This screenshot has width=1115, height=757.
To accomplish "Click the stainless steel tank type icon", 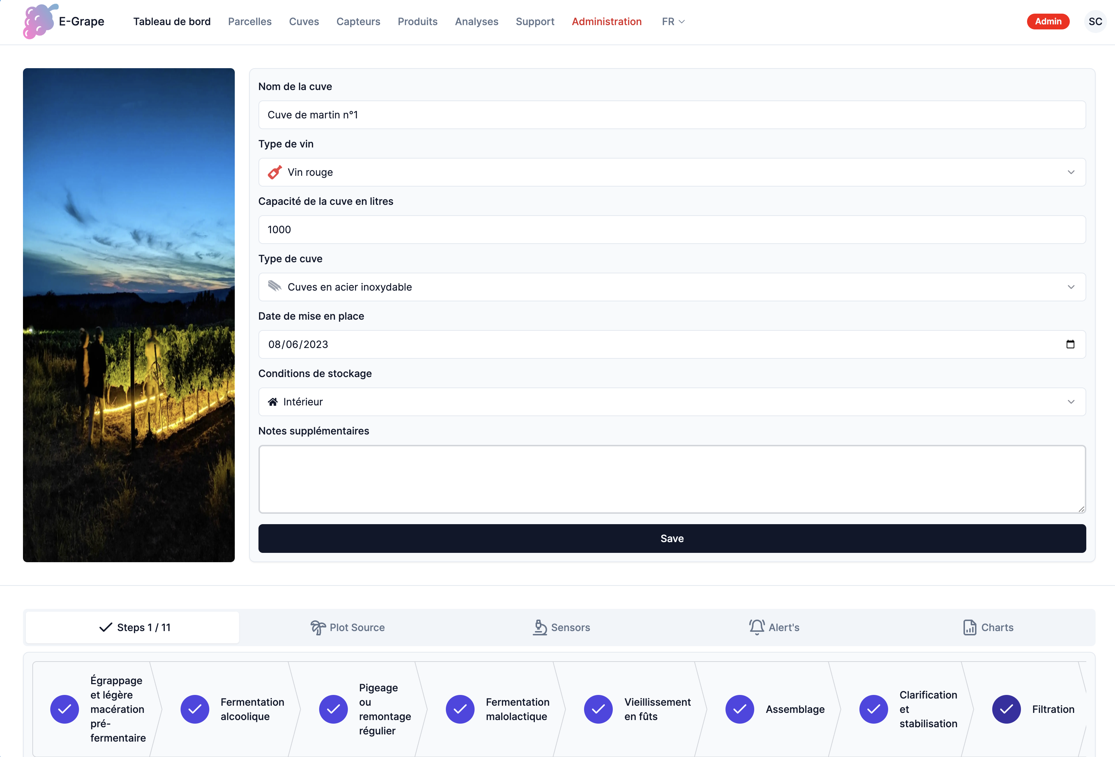I will 274,286.
